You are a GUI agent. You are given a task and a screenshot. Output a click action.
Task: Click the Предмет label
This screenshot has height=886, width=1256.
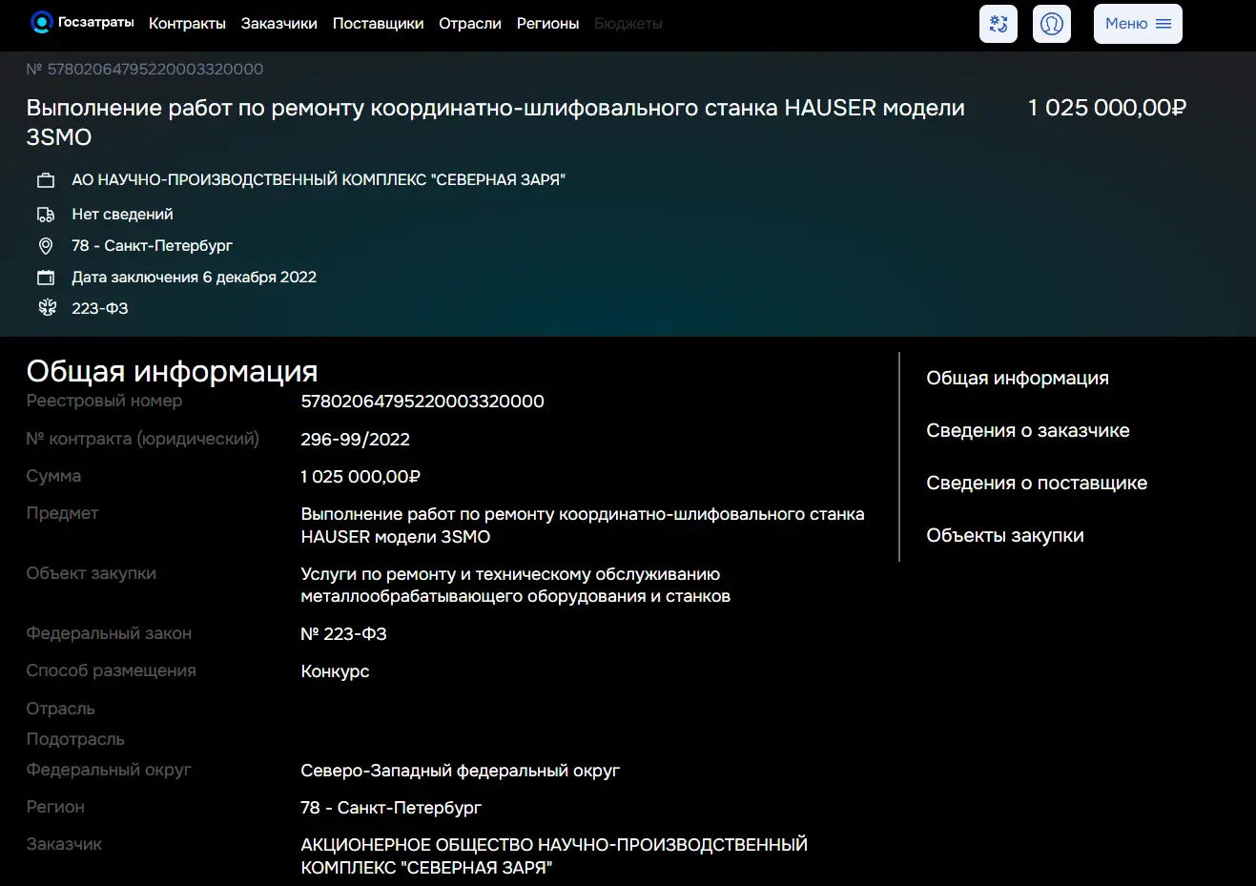pyautogui.click(x=62, y=514)
